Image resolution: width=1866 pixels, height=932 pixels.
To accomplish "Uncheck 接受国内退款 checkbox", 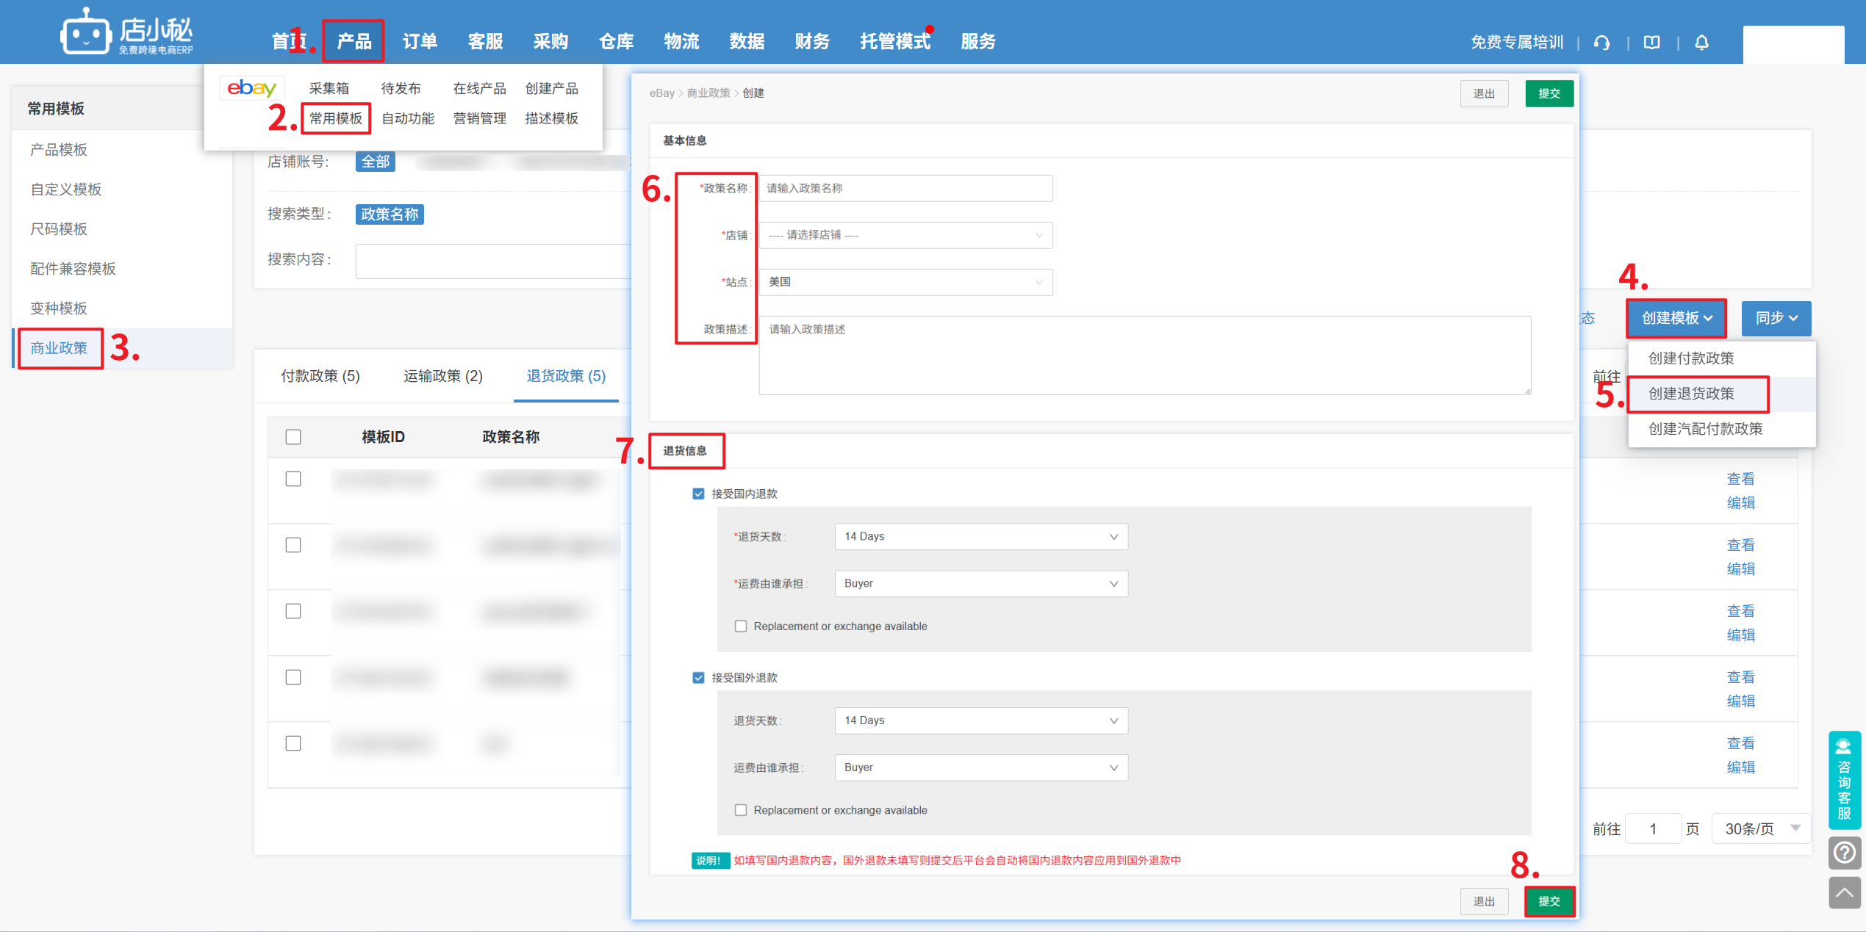I will pyautogui.click(x=698, y=494).
